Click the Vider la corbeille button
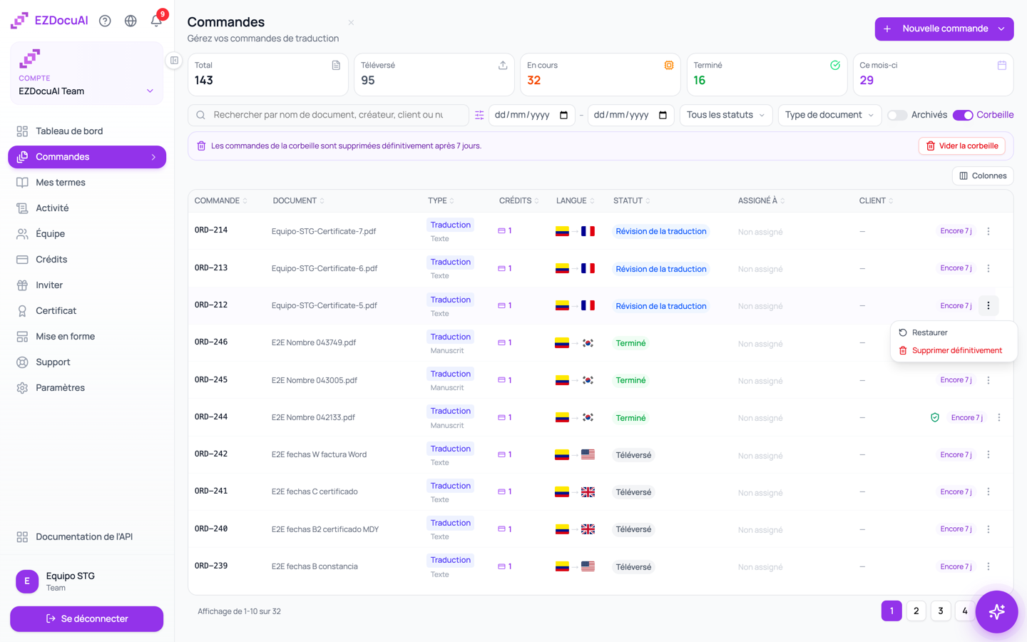This screenshot has height=642, width=1027. coord(962,146)
